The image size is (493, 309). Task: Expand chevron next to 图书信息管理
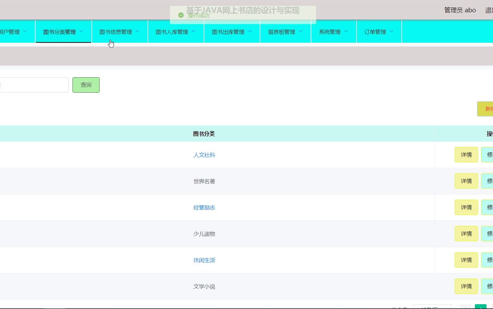coord(138,31)
